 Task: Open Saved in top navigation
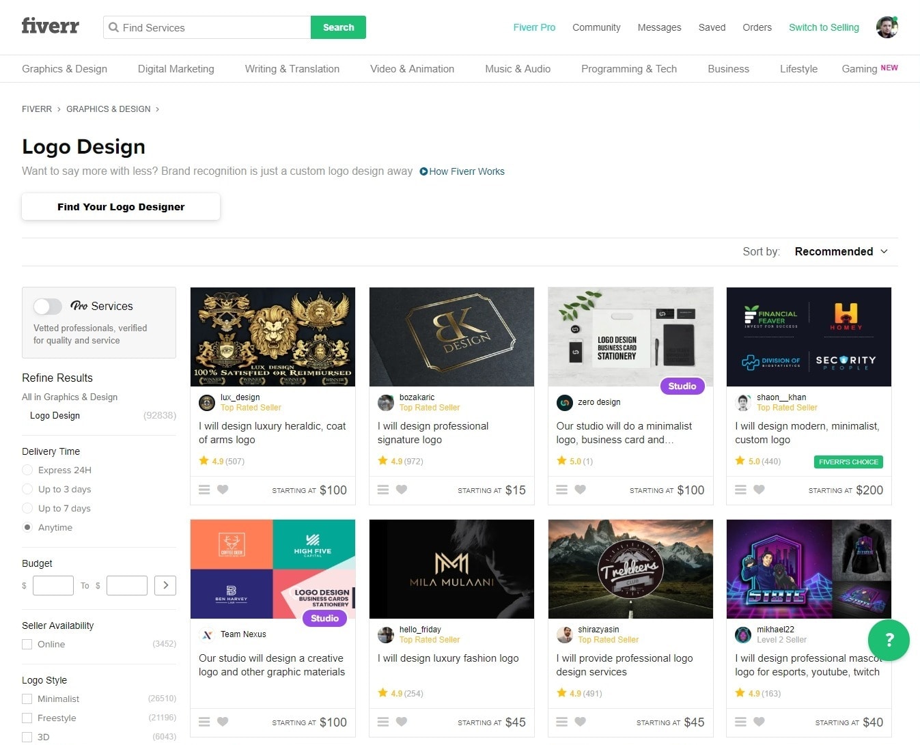point(712,27)
